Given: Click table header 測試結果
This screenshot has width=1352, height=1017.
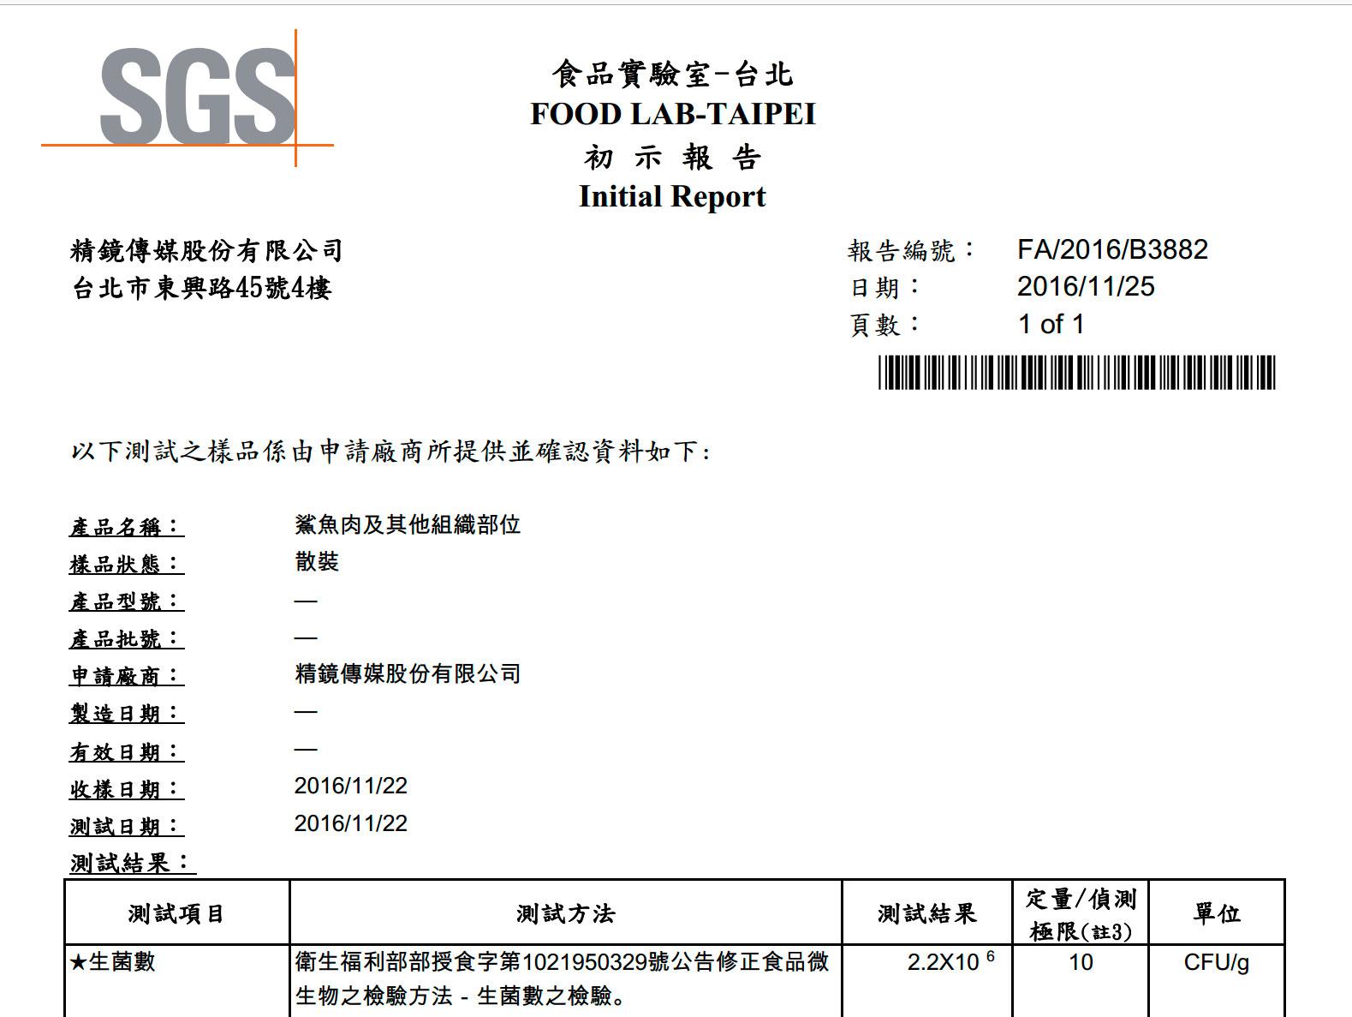Looking at the screenshot, I should coord(927,914).
